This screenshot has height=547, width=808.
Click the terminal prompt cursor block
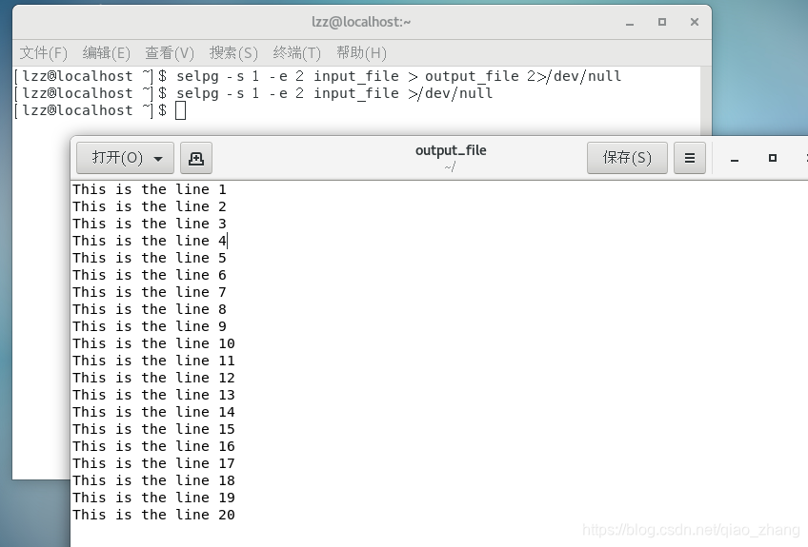tap(180, 110)
